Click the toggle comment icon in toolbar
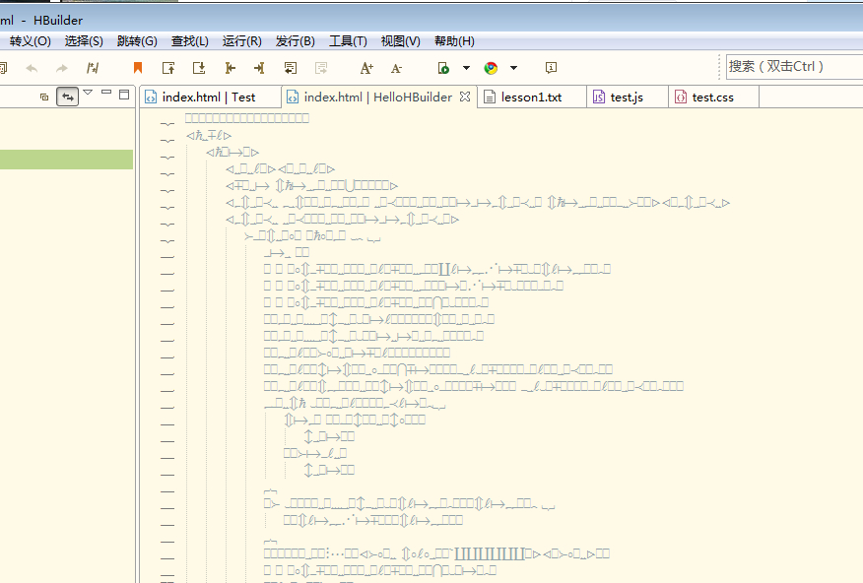 tap(93, 68)
